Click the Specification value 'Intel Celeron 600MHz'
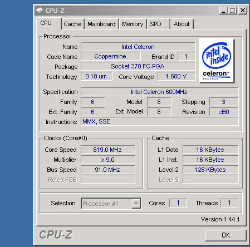This screenshot has width=250, height=247. [159, 92]
